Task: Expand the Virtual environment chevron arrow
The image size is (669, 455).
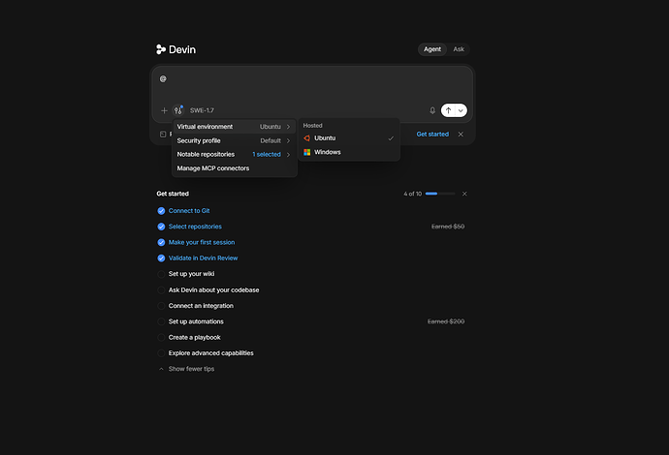Action: 288,127
